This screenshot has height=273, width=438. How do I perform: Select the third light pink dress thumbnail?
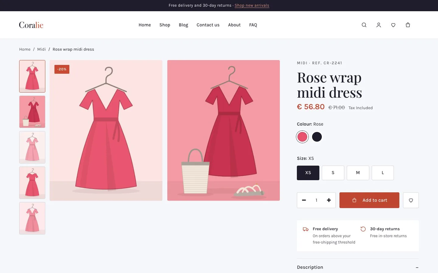[32, 147]
